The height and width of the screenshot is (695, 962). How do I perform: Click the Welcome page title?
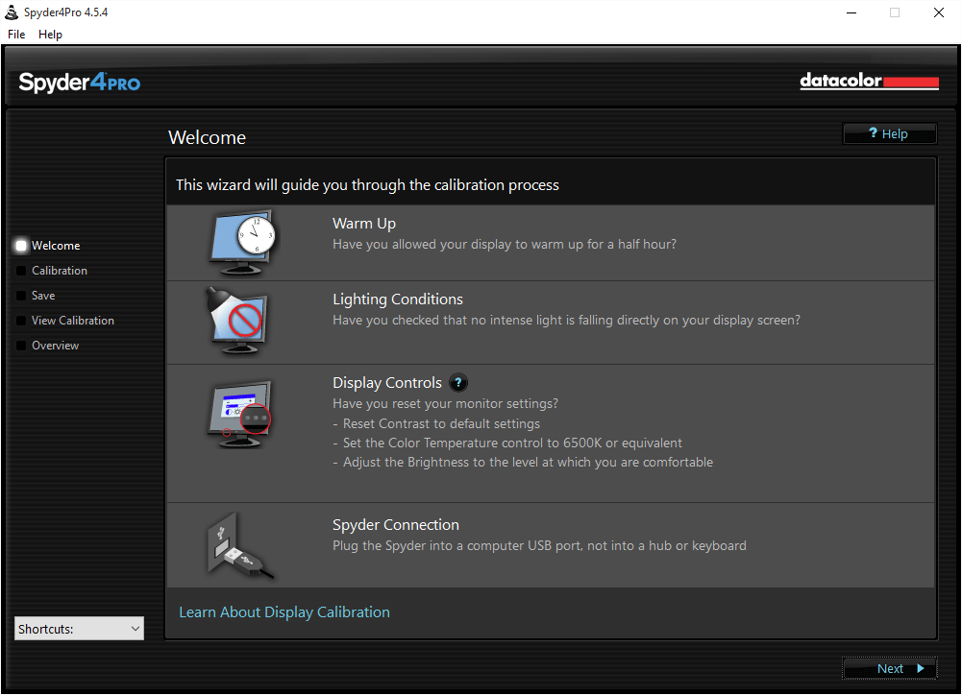pyautogui.click(x=207, y=137)
